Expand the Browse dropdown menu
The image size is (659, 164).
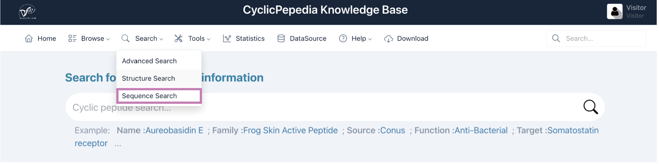point(89,38)
